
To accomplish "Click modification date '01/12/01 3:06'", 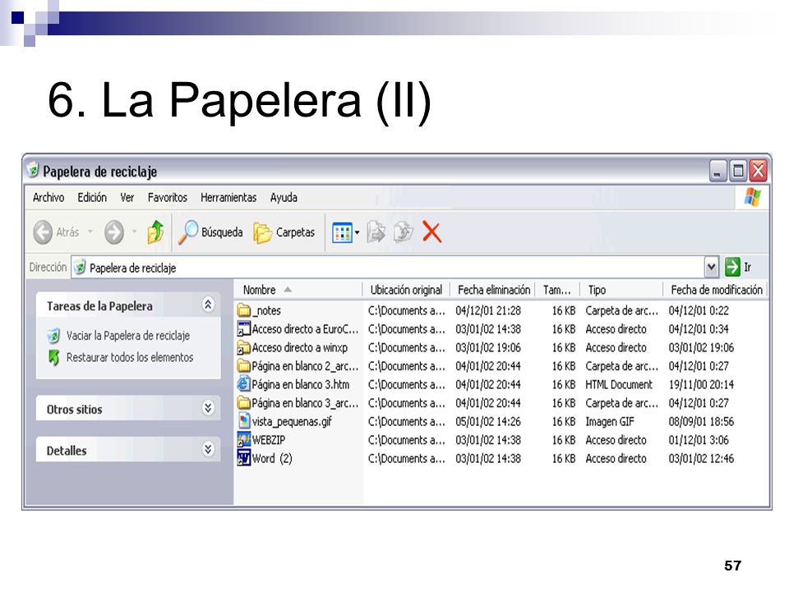I will tap(699, 440).
